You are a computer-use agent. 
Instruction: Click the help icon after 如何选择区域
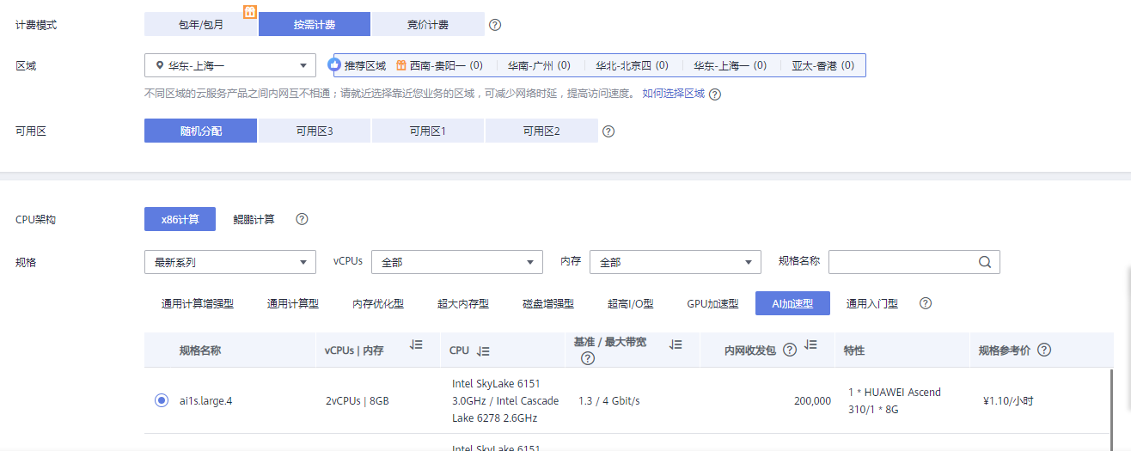(714, 94)
